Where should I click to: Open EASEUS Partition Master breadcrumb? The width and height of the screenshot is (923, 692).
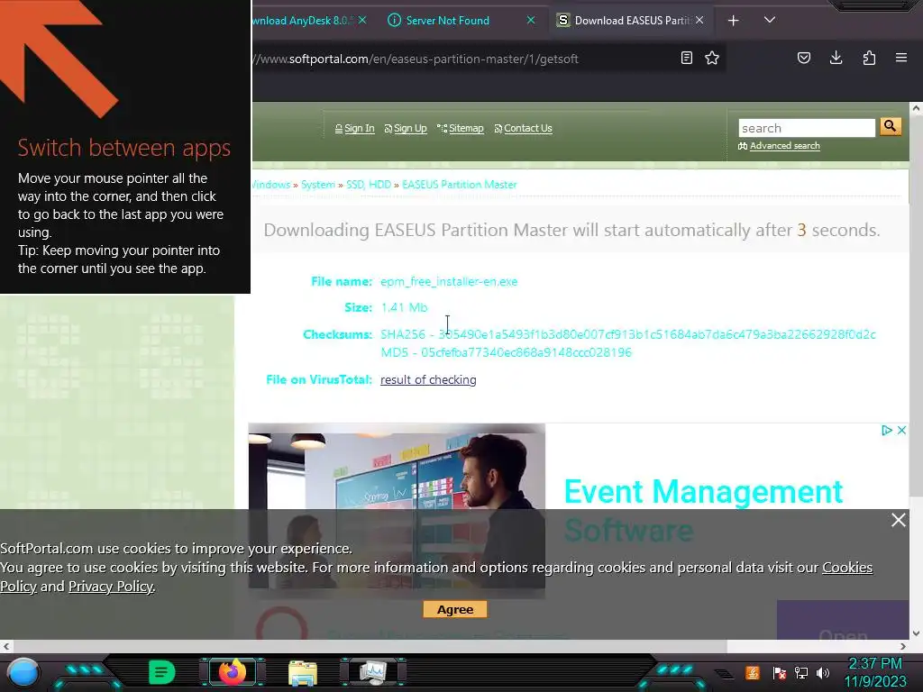[x=459, y=185]
